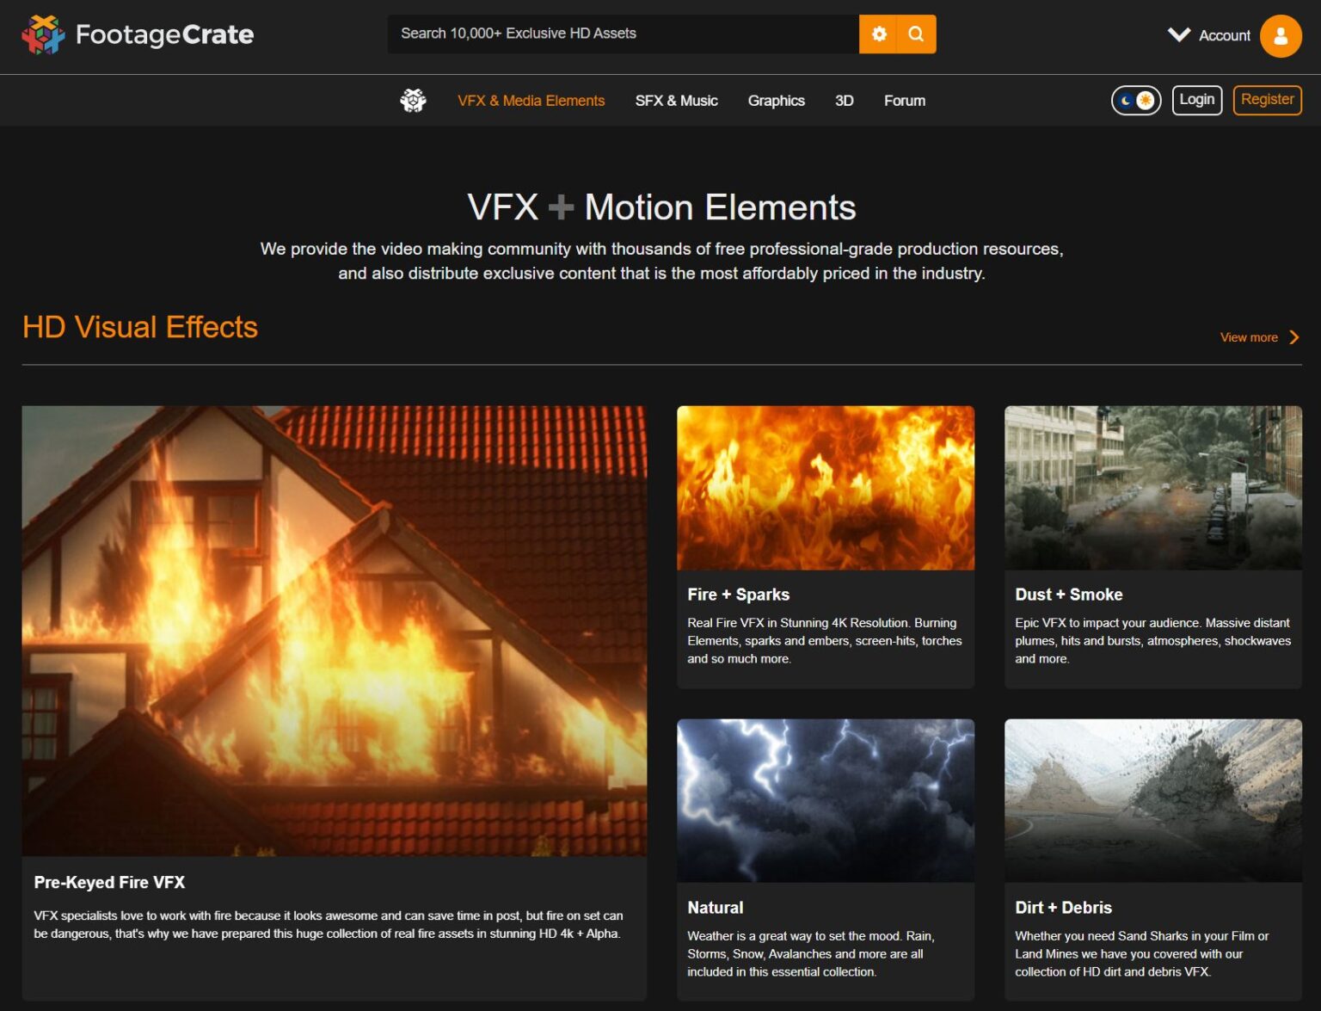Screen dimensions: 1321x1011
Task: Open VFX & Media Elements menu
Action: [531, 101]
